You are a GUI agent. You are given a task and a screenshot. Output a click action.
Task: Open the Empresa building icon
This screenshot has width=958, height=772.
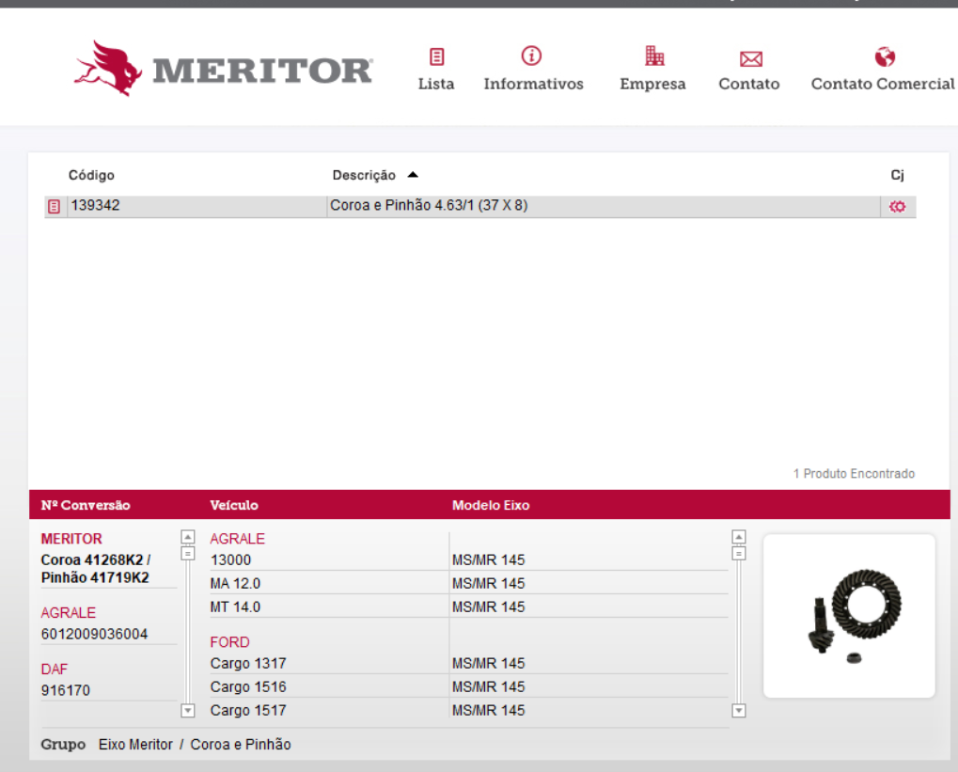[x=654, y=55]
